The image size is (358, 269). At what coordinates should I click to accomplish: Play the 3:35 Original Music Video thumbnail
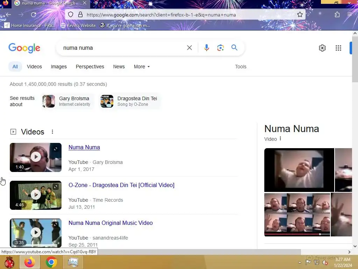coord(36,233)
